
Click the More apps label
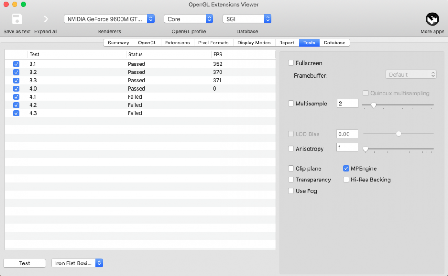pyautogui.click(x=432, y=31)
